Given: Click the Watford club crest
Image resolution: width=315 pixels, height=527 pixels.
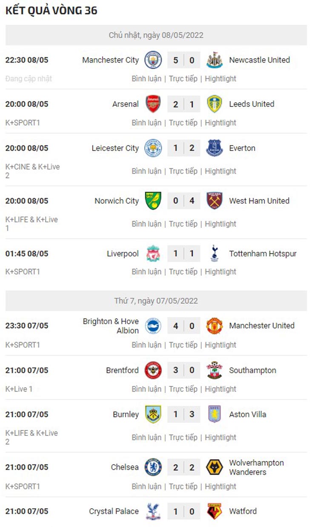Looking at the screenshot, I should coord(215,511).
